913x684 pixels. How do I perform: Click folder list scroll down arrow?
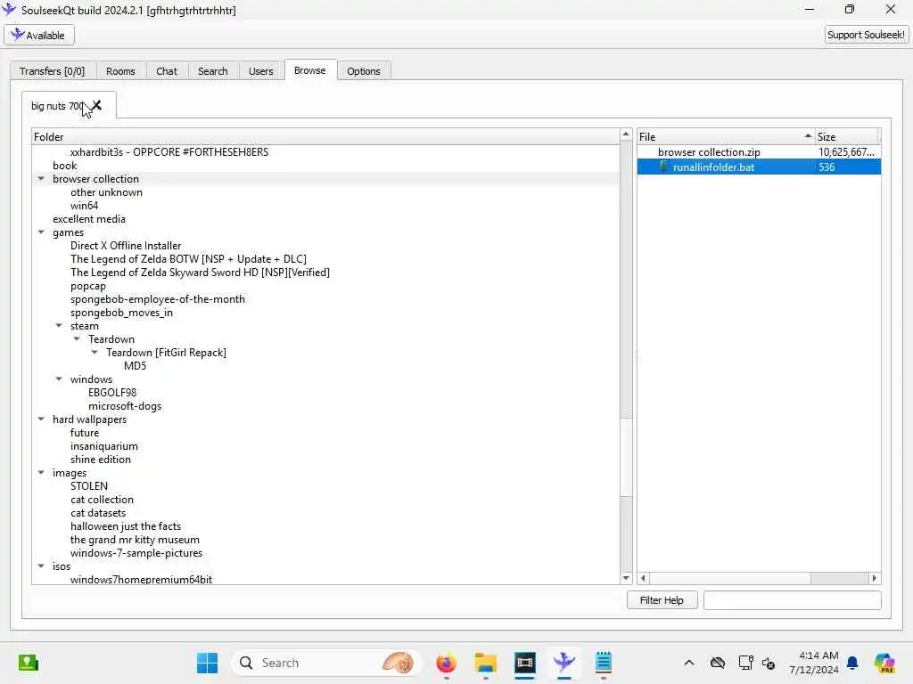[626, 577]
